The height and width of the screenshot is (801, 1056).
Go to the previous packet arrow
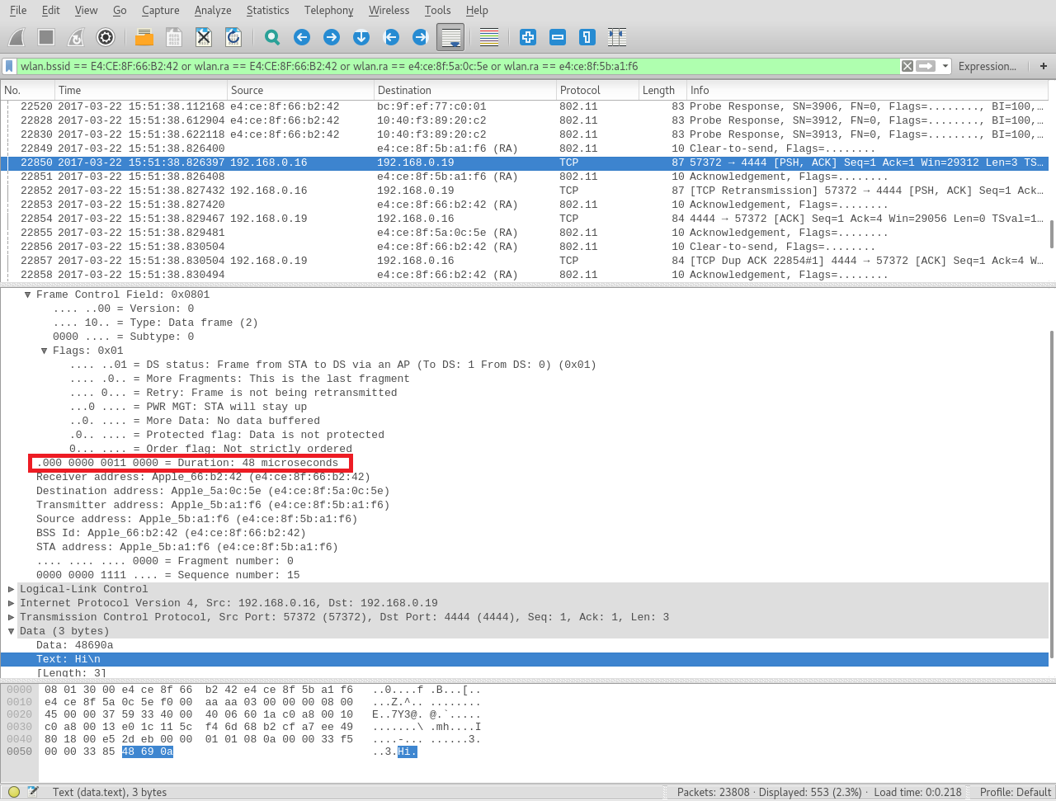coord(302,37)
